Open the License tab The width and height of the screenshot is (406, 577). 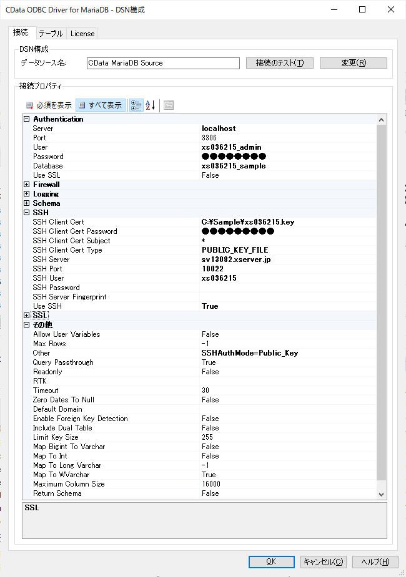pyautogui.click(x=82, y=34)
